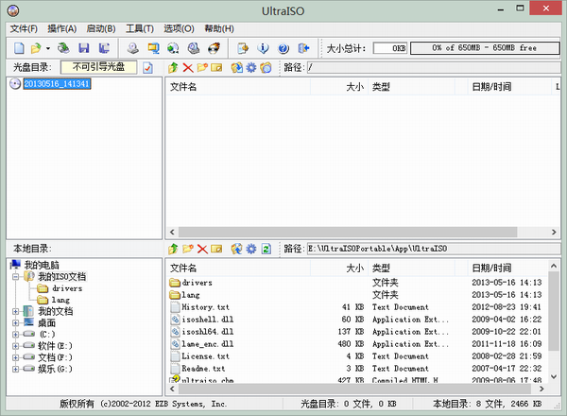This screenshot has height=416, width=567.
Task: Create a new ISO with the New icon
Action: (19, 48)
